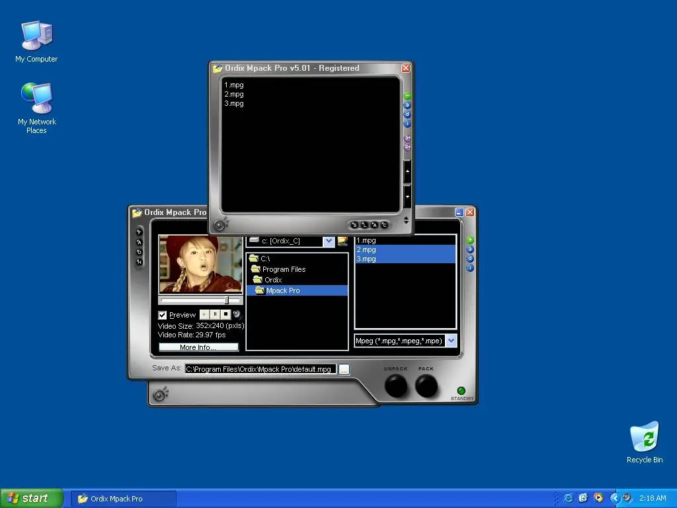Click the 'F' button on main window left strip

tap(139, 232)
